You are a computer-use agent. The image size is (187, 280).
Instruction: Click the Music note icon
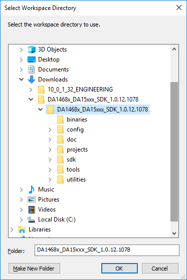coord(32,189)
